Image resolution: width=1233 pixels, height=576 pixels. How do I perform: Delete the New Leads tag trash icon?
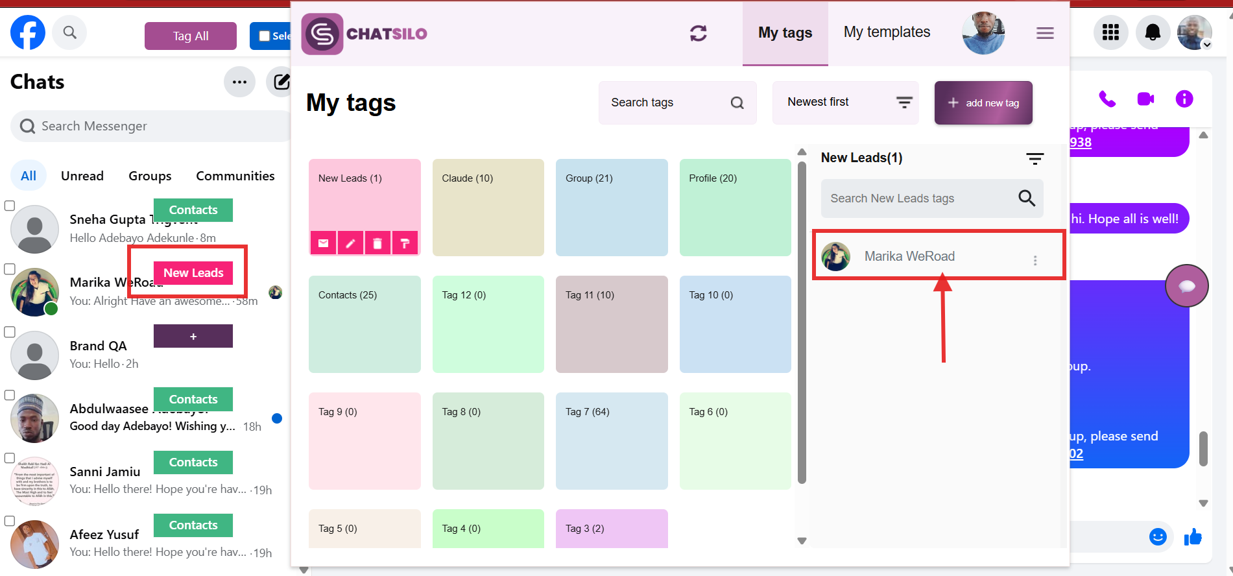(x=377, y=243)
